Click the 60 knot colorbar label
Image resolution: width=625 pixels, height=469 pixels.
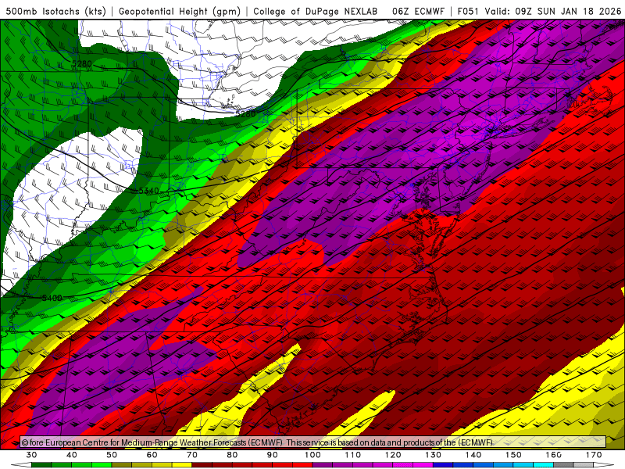tap(152, 455)
